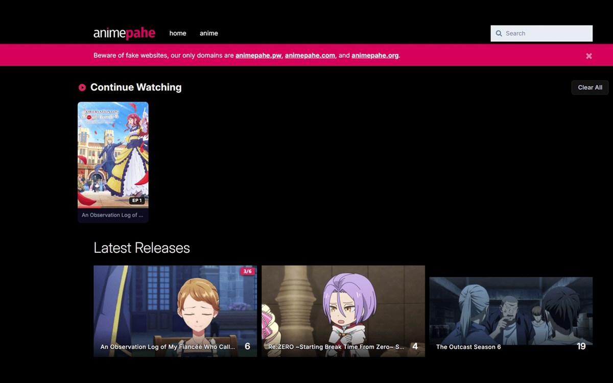Follow the animepahe.org domain link
The width and height of the screenshot is (613, 383).
click(x=375, y=55)
